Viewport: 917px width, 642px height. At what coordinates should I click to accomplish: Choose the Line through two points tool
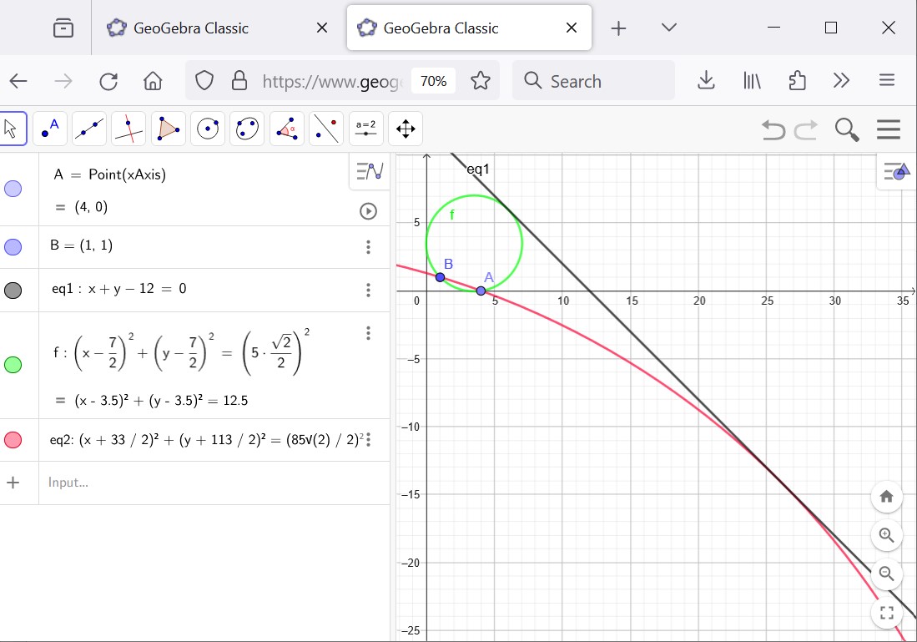pyautogui.click(x=89, y=129)
